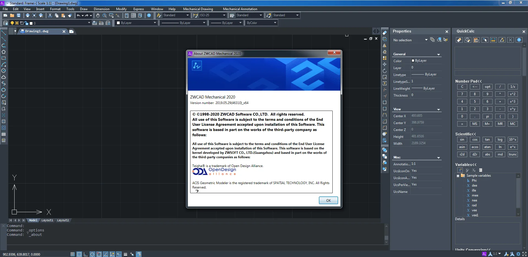The image size is (528, 257).
Task: Toggle polar tracking in status bar
Action: (92, 254)
